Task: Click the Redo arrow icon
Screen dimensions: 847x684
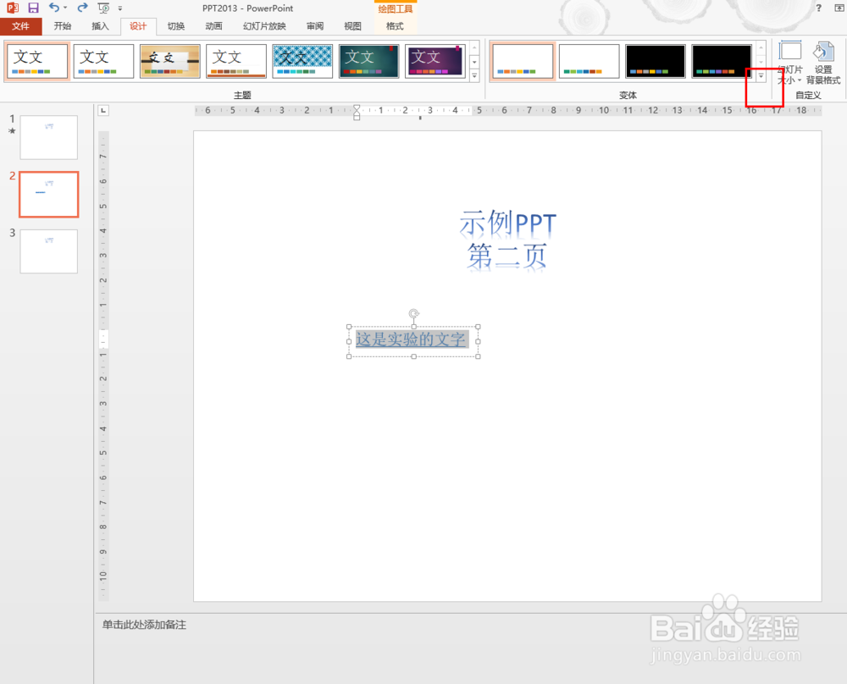Action: tap(82, 8)
